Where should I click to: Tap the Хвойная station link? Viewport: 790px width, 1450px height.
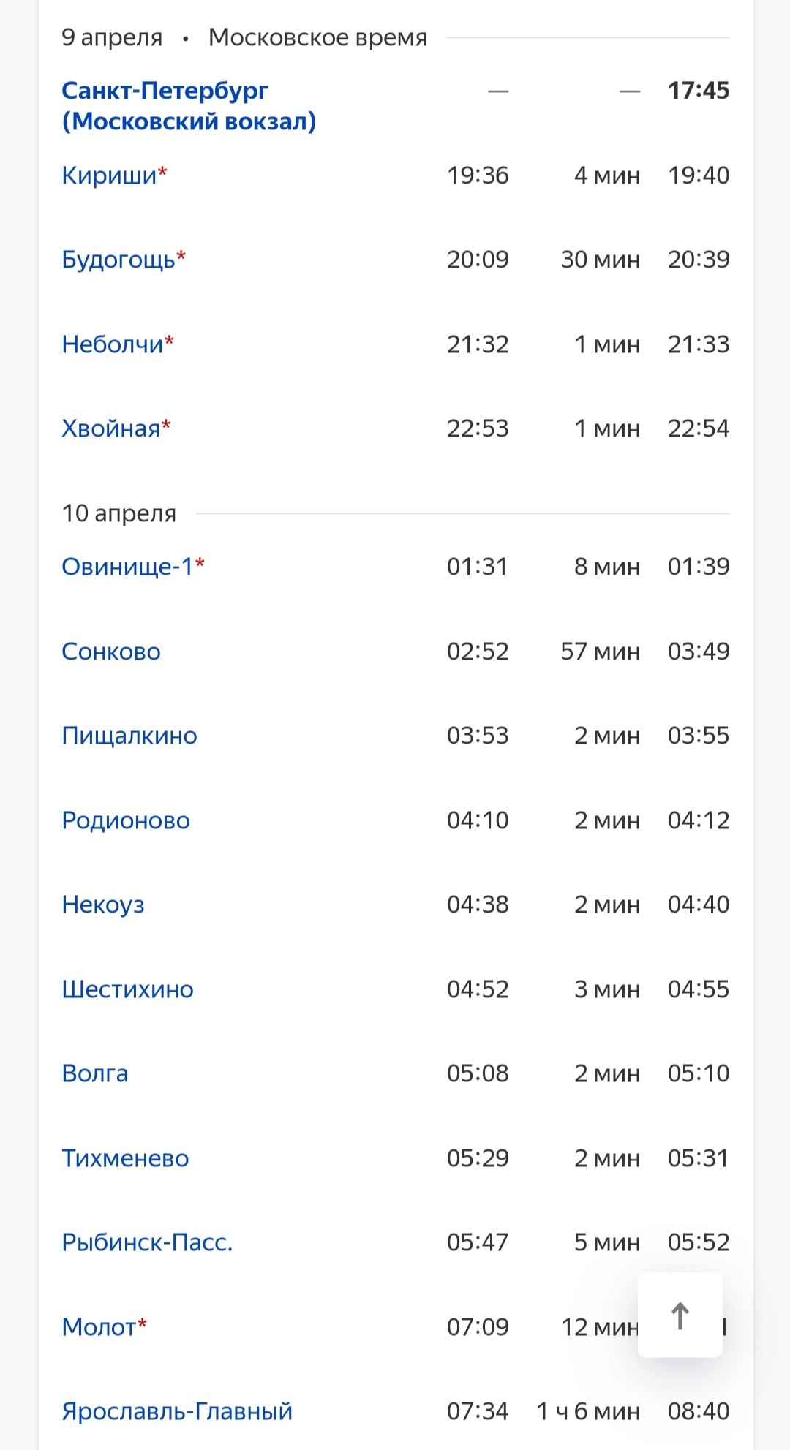[x=111, y=428]
